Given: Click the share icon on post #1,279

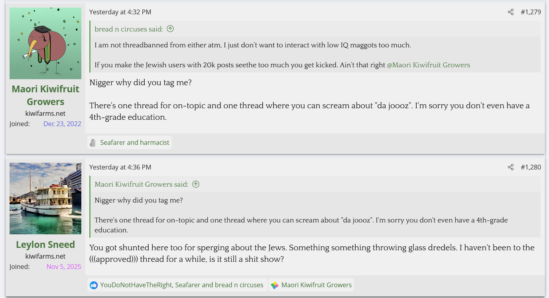Looking at the screenshot, I should click(x=511, y=12).
